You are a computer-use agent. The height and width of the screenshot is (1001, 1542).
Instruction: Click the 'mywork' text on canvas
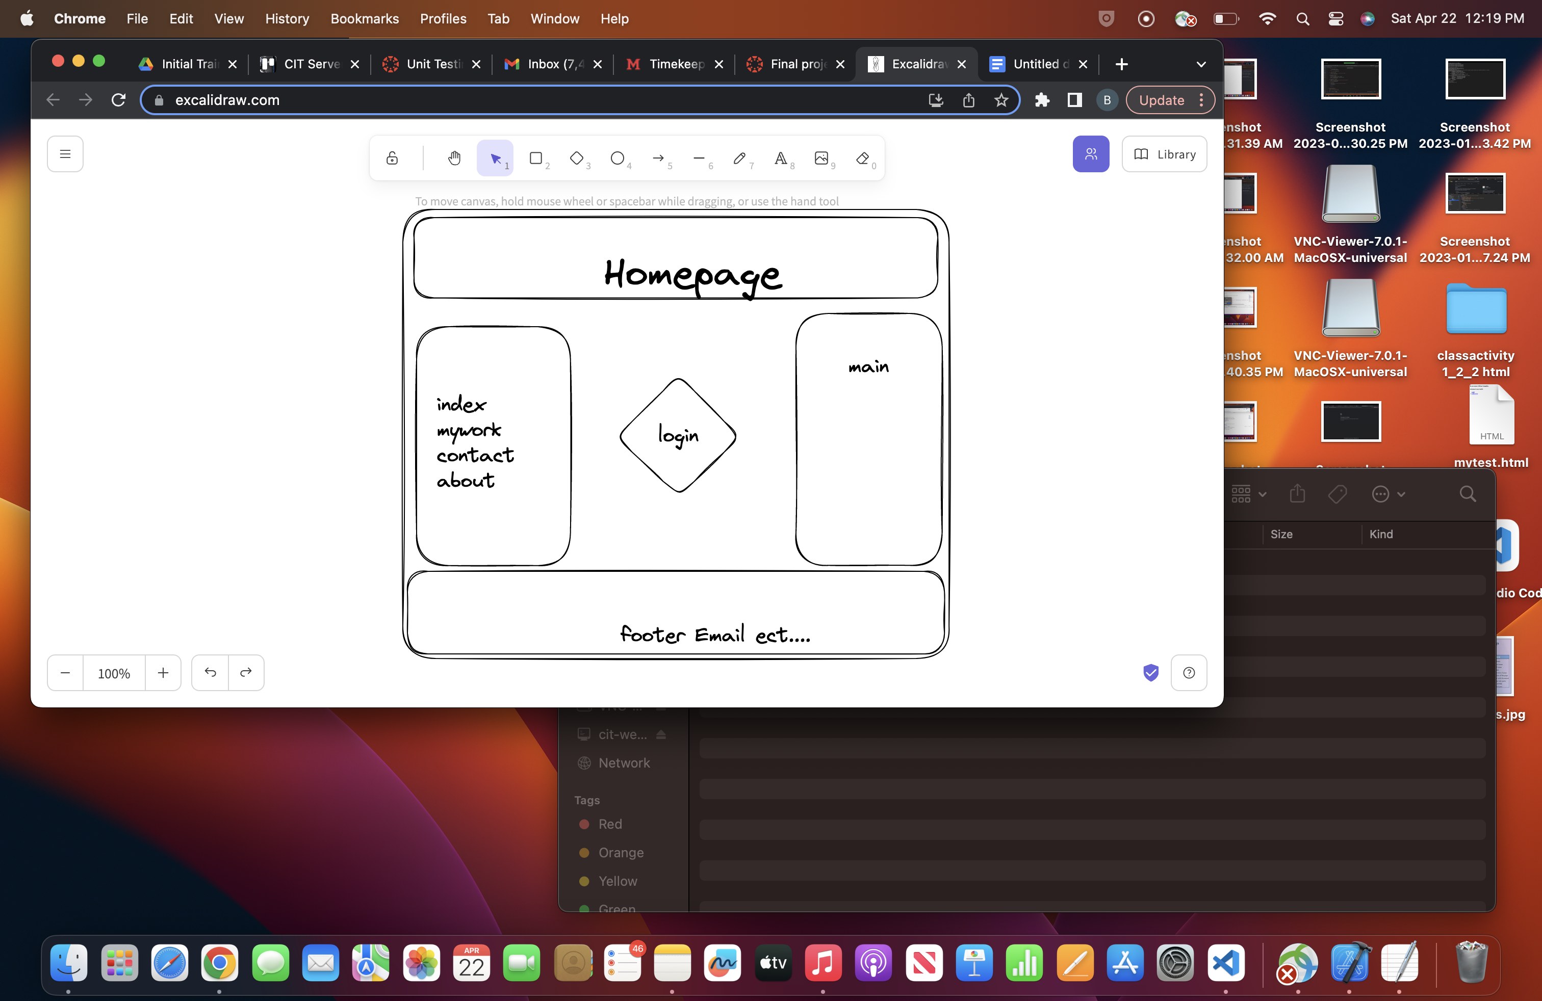click(469, 431)
